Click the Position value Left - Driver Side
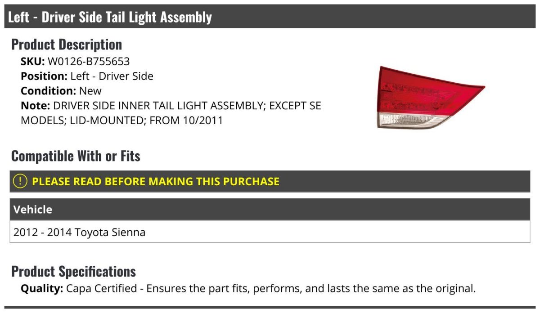This screenshot has height=313, width=540. coord(112,76)
